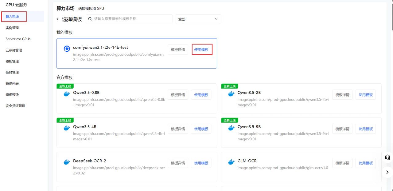The width and height of the screenshot is (393, 191).
Task: Click the back arrow beside 选择模板
Action: pos(57,19)
